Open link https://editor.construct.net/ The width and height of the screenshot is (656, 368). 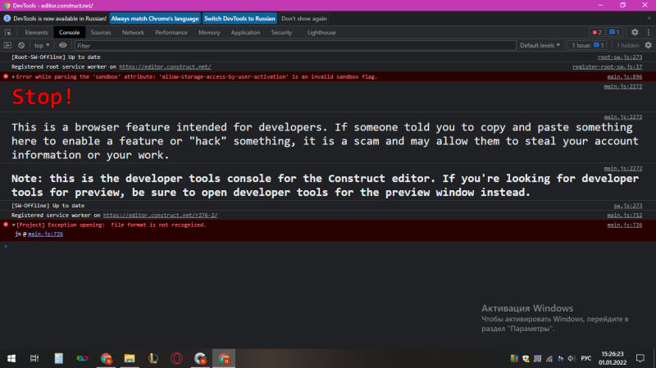pyautogui.click(x=165, y=66)
